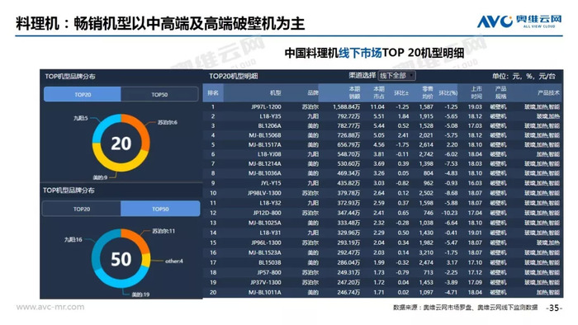Viewport: 578px width, 325px height.
Task: Select the row for model MJ-BL1517A
Action: point(382,144)
